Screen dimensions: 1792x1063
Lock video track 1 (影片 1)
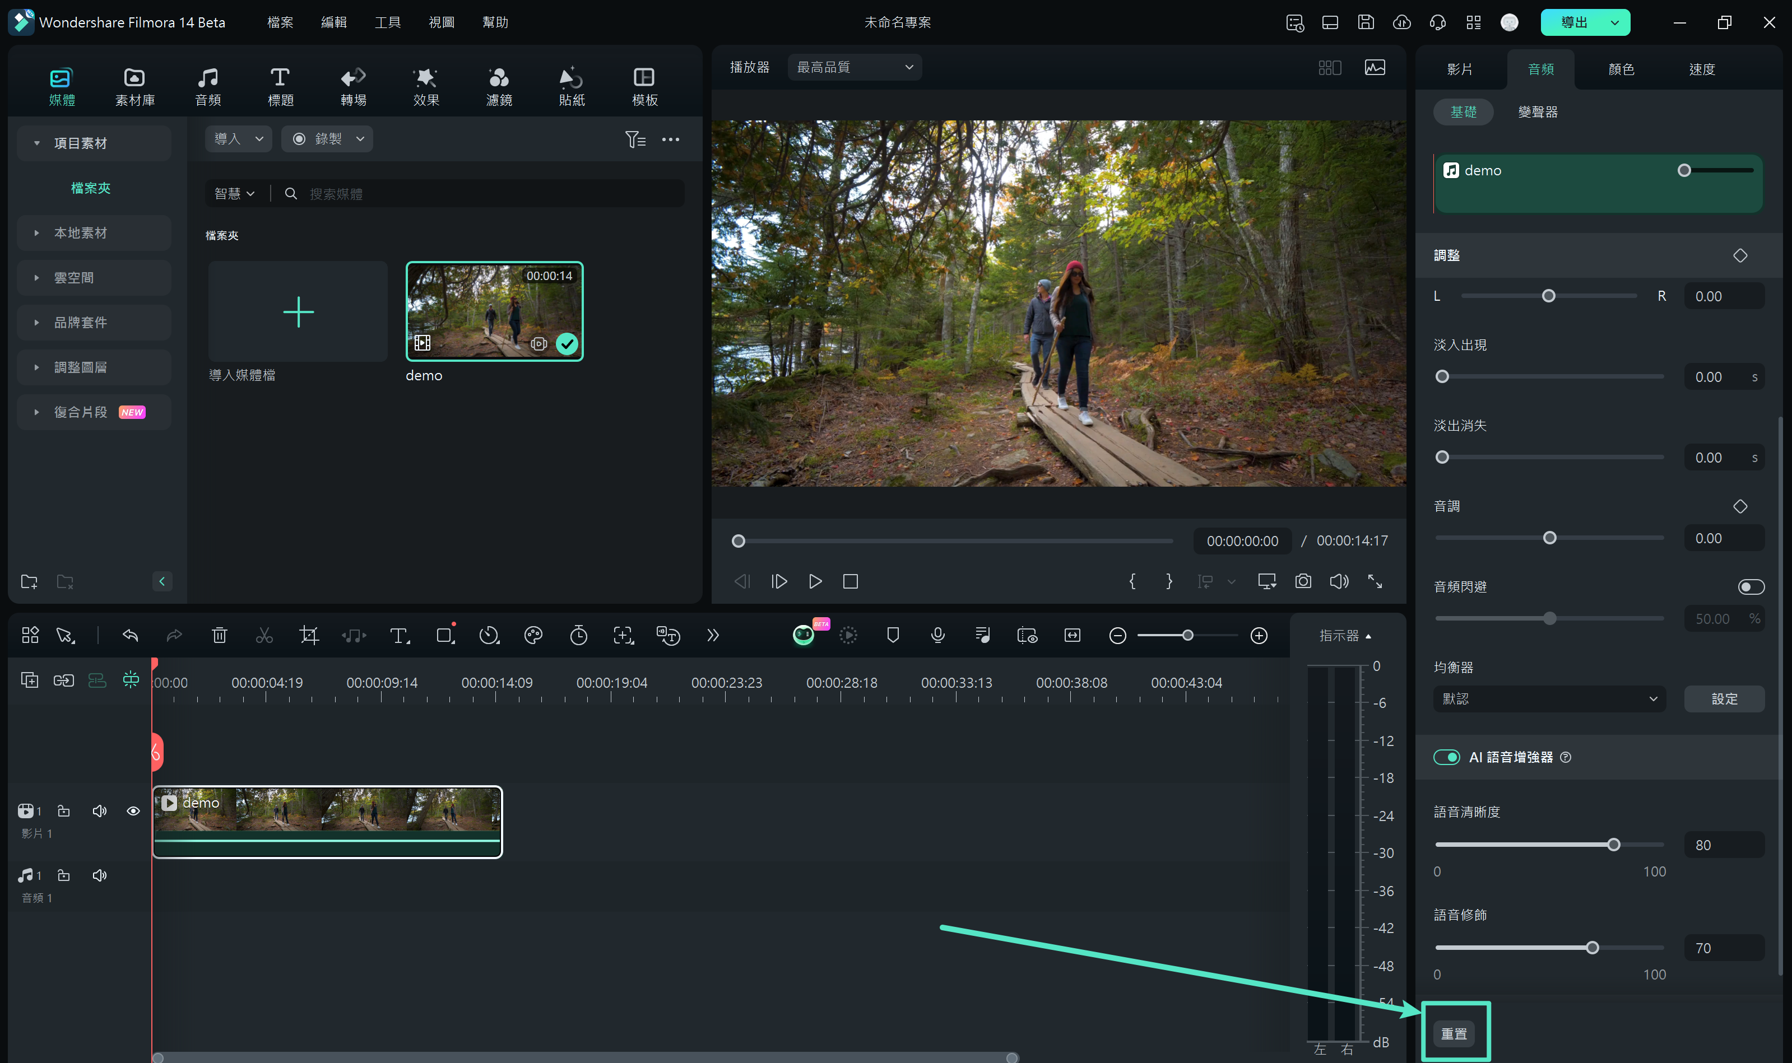pyautogui.click(x=64, y=811)
